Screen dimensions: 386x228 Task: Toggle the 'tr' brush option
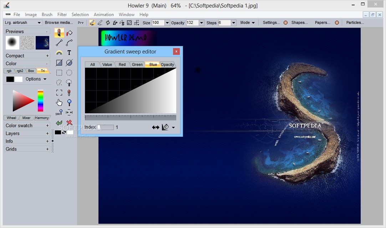(x=115, y=23)
